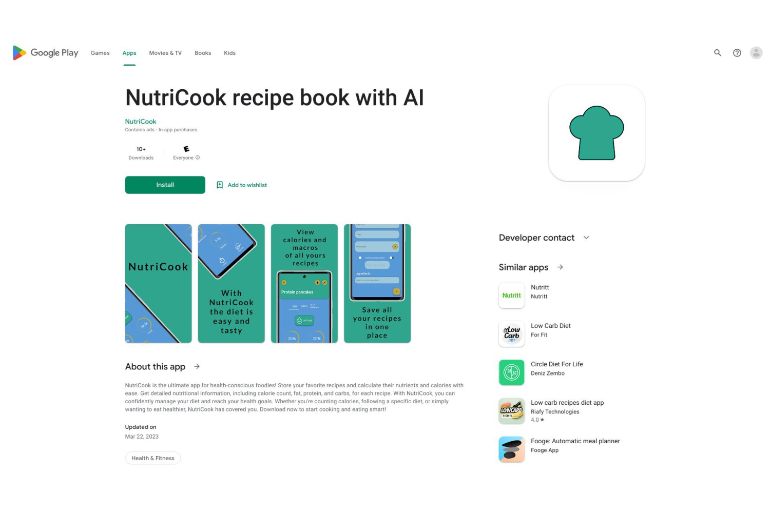Image resolution: width=770 pixels, height=513 pixels.
Task: Click the Low Carb Diet app icon
Action: pyautogui.click(x=512, y=334)
